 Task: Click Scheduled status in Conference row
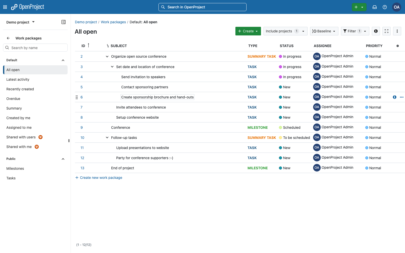290,128
